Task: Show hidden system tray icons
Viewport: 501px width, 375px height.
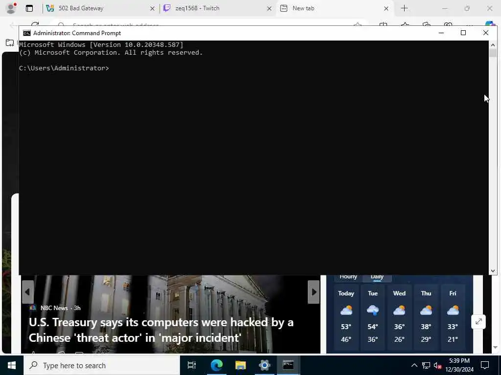Action: coord(414,365)
